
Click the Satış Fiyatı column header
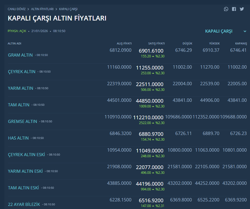tap(156, 44)
